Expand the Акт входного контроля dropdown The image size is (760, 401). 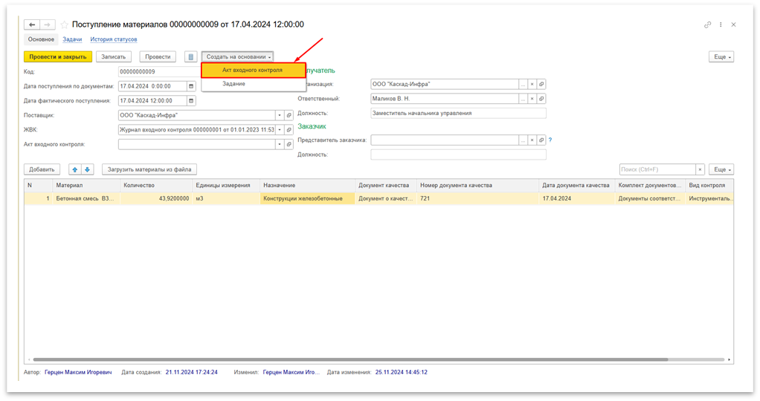(280, 144)
